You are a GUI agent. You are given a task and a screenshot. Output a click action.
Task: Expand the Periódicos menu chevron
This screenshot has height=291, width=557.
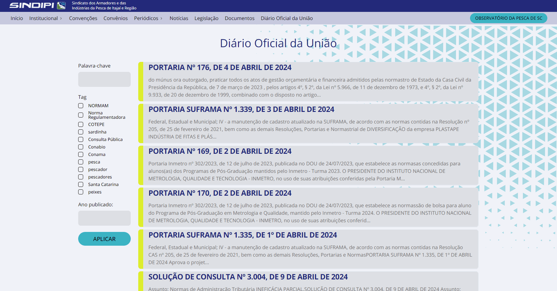coord(161,18)
